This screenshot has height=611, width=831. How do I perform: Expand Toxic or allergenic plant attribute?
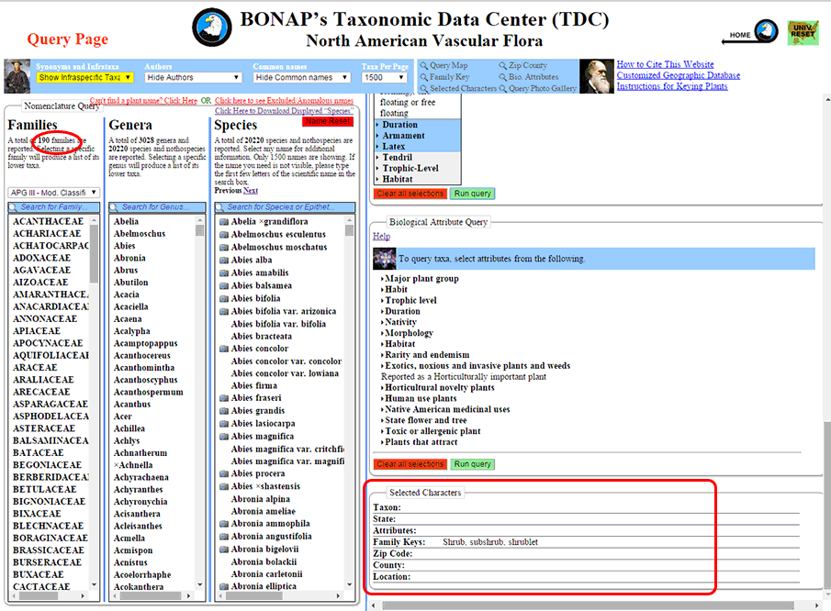pos(431,431)
